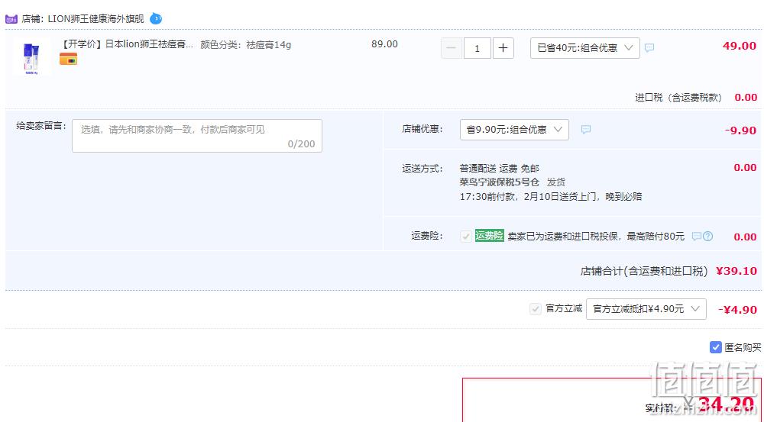This screenshot has height=422, width=764.
Task: Open the 已省40元:组合优惠 dropdown
Action: click(584, 48)
